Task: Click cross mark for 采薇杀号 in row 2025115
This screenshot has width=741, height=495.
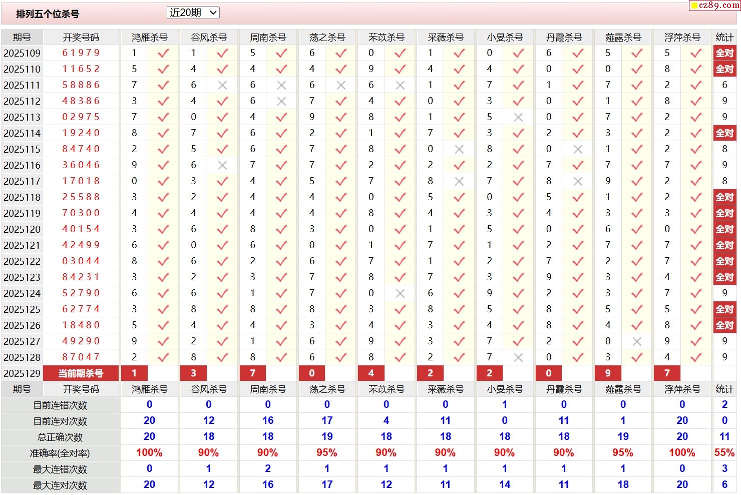Action: tap(459, 149)
